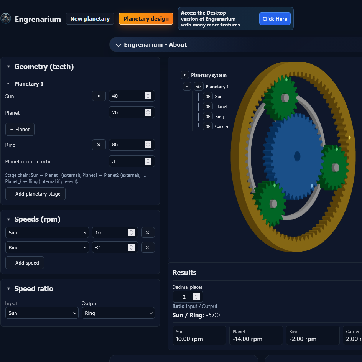362x362 pixels.
Task: Click the Engrenarium logo icon
Action: point(6,18)
